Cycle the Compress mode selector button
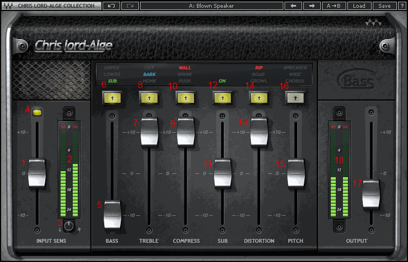This screenshot has height=262, width=408. [x=186, y=98]
